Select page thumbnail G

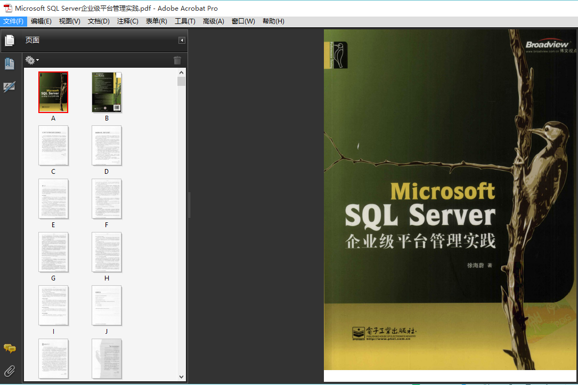[53, 252]
